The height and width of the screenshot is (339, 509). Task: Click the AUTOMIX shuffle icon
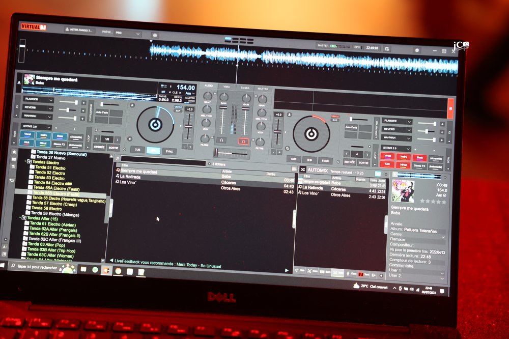coord(302,169)
